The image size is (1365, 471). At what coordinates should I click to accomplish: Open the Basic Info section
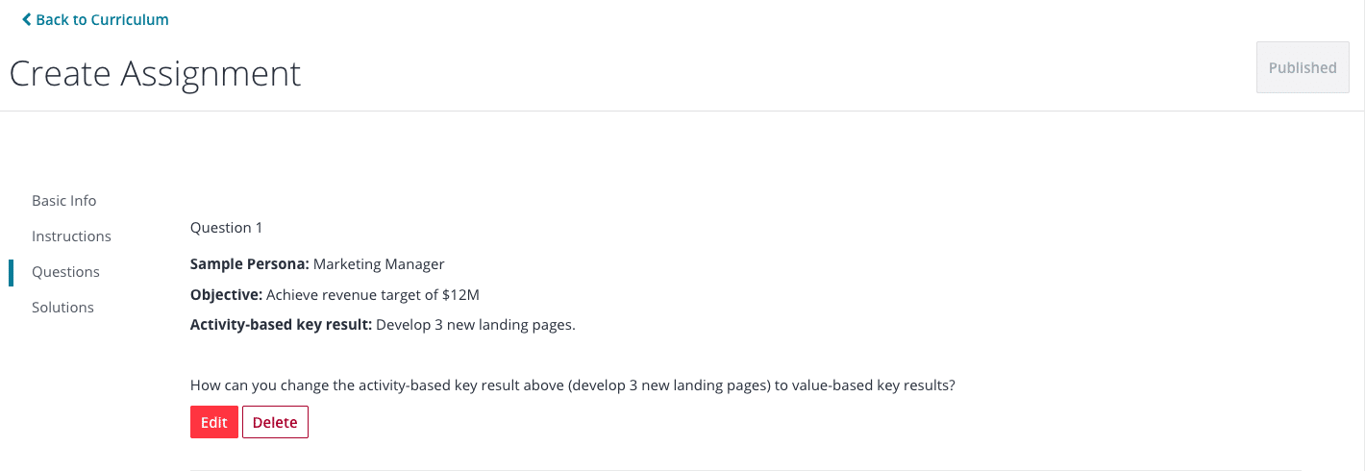point(64,201)
